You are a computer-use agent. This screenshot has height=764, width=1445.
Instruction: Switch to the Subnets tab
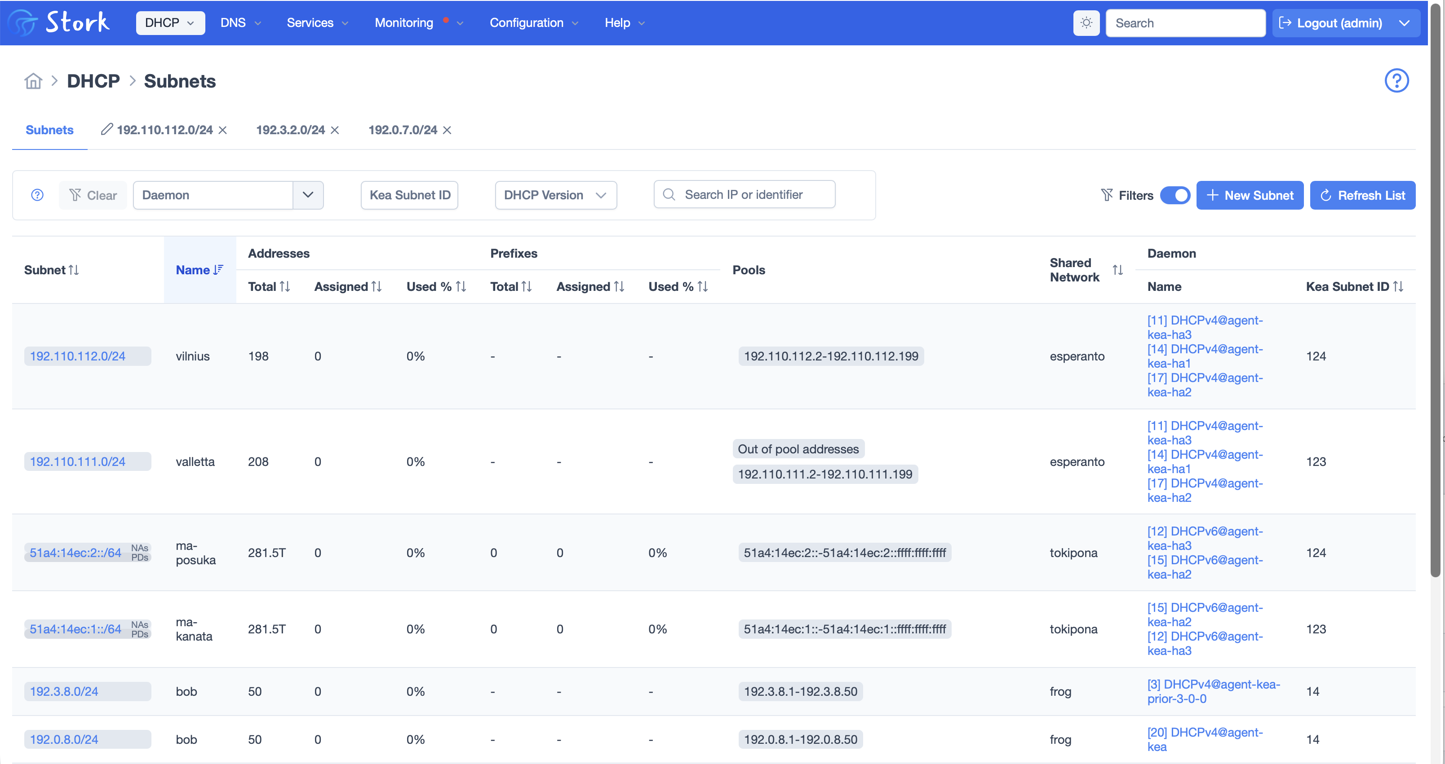[49, 130]
